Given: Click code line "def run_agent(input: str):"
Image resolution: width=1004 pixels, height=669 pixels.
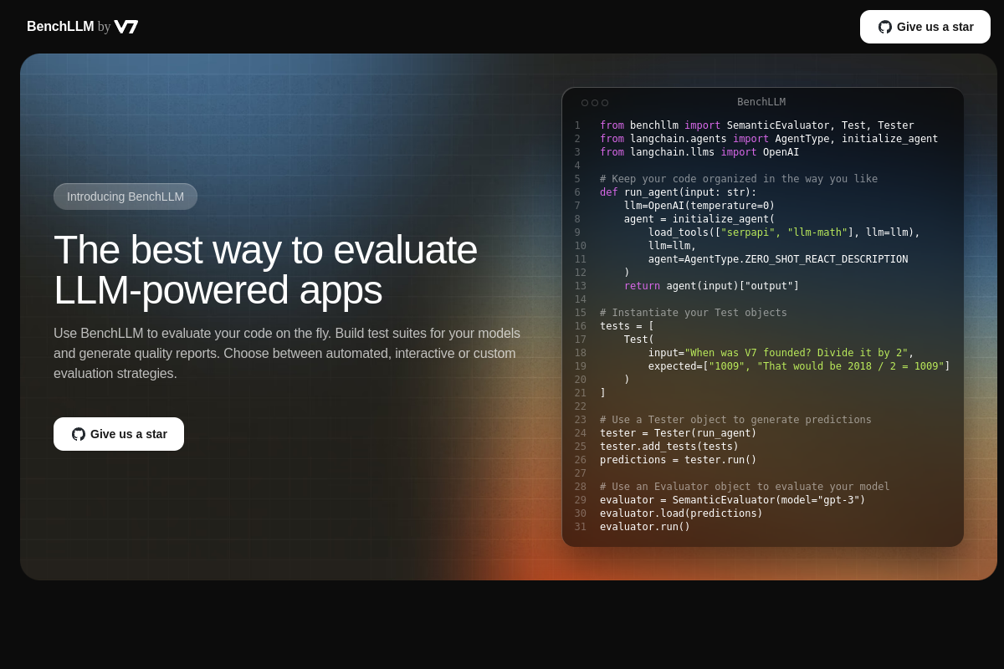Looking at the screenshot, I should pyautogui.click(x=679, y=192).
